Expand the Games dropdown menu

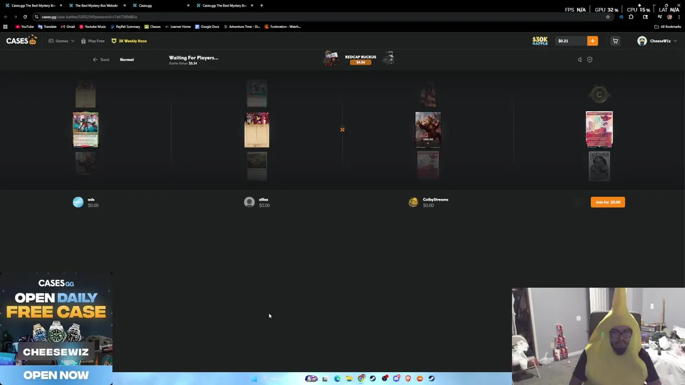pos(62,41)
